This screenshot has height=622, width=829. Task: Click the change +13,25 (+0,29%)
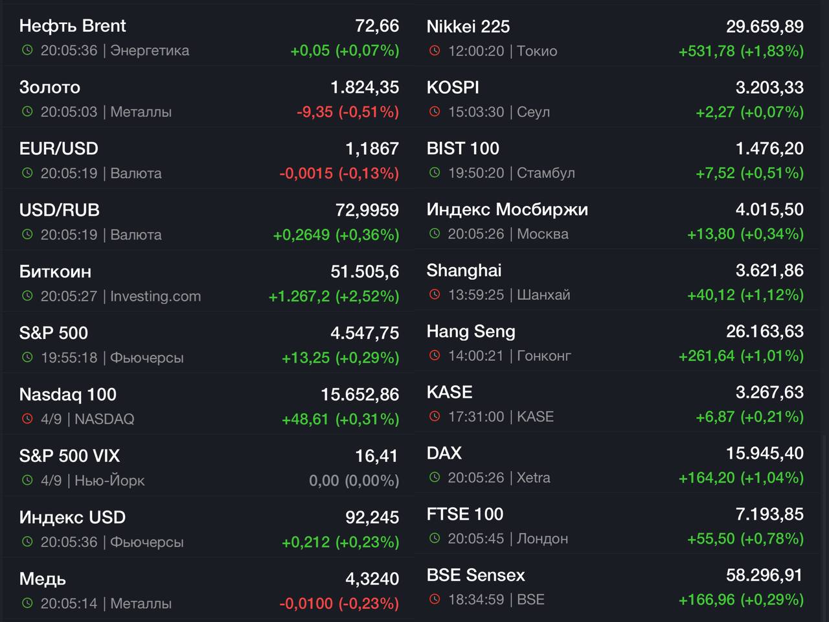tap(341, 358)
